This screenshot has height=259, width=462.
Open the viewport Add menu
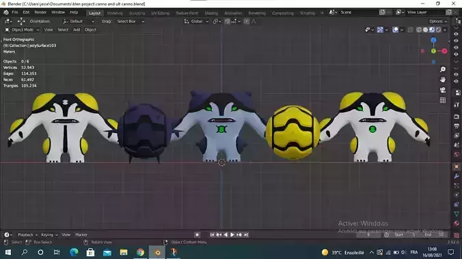[x=77, y=30]
